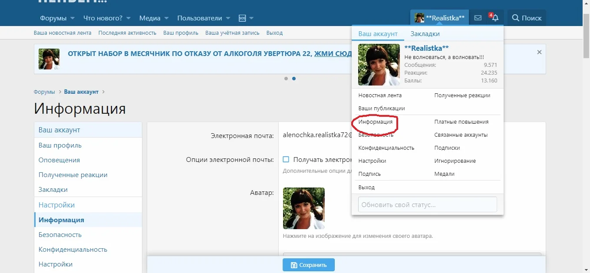
Task: Click the Обновить свой статус input field
Action: click(427, 204)
